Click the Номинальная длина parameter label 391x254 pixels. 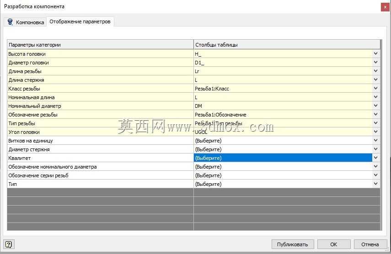tap(32, 97)
